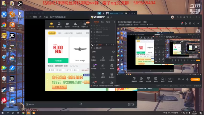Expand microphone volume arrow
204x115 pixels.
[165, 79]
